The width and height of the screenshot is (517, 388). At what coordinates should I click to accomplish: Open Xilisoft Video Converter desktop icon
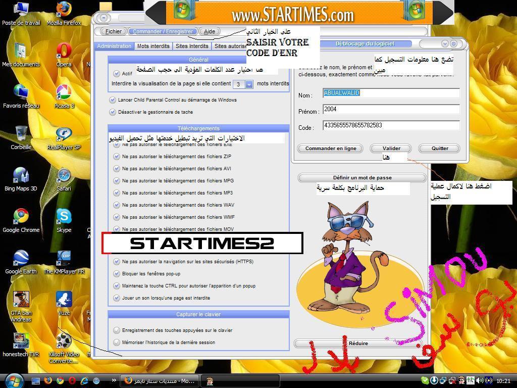(x=64, y=348)
